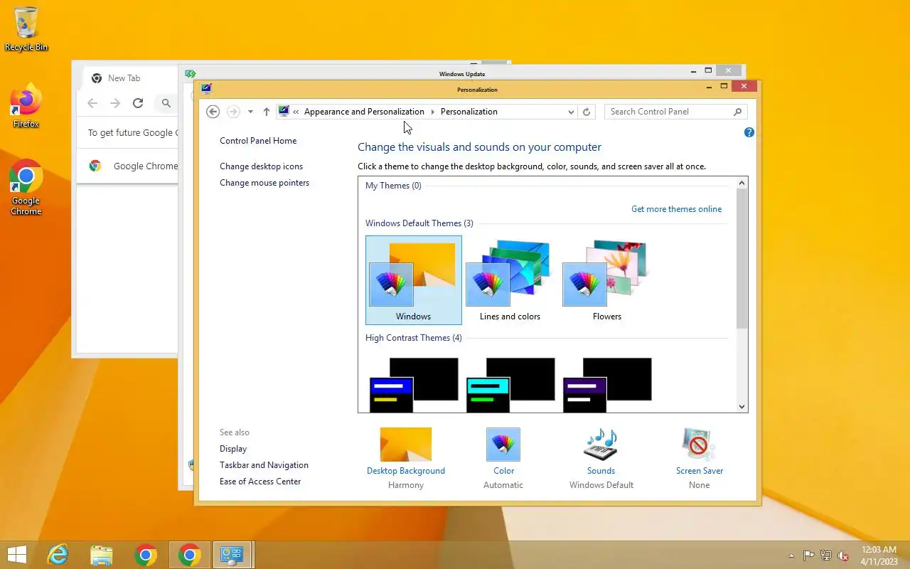This screenshot has width=910, height=569.
Task: Open the recent locations dropdown arrow
Action: tap(250, 112)
